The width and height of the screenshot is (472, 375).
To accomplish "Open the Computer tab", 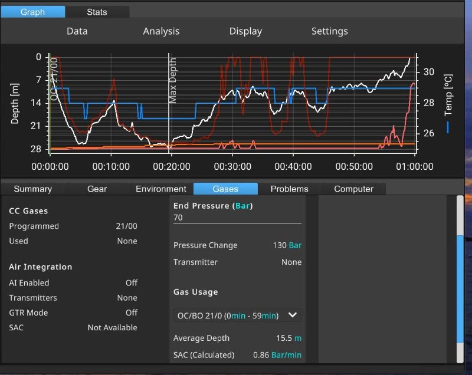I will pos(353,189).
